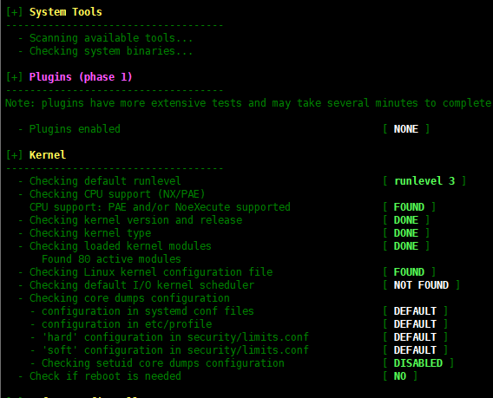Click FOUND status next to CPU support line
This screenshot has width=493, height=398.
click(409, 207)
